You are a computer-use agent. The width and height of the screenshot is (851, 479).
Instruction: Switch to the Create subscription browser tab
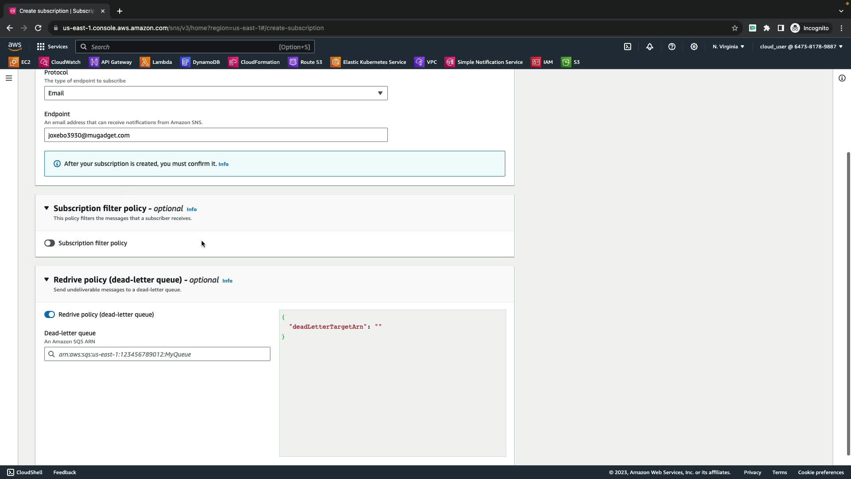57,11
